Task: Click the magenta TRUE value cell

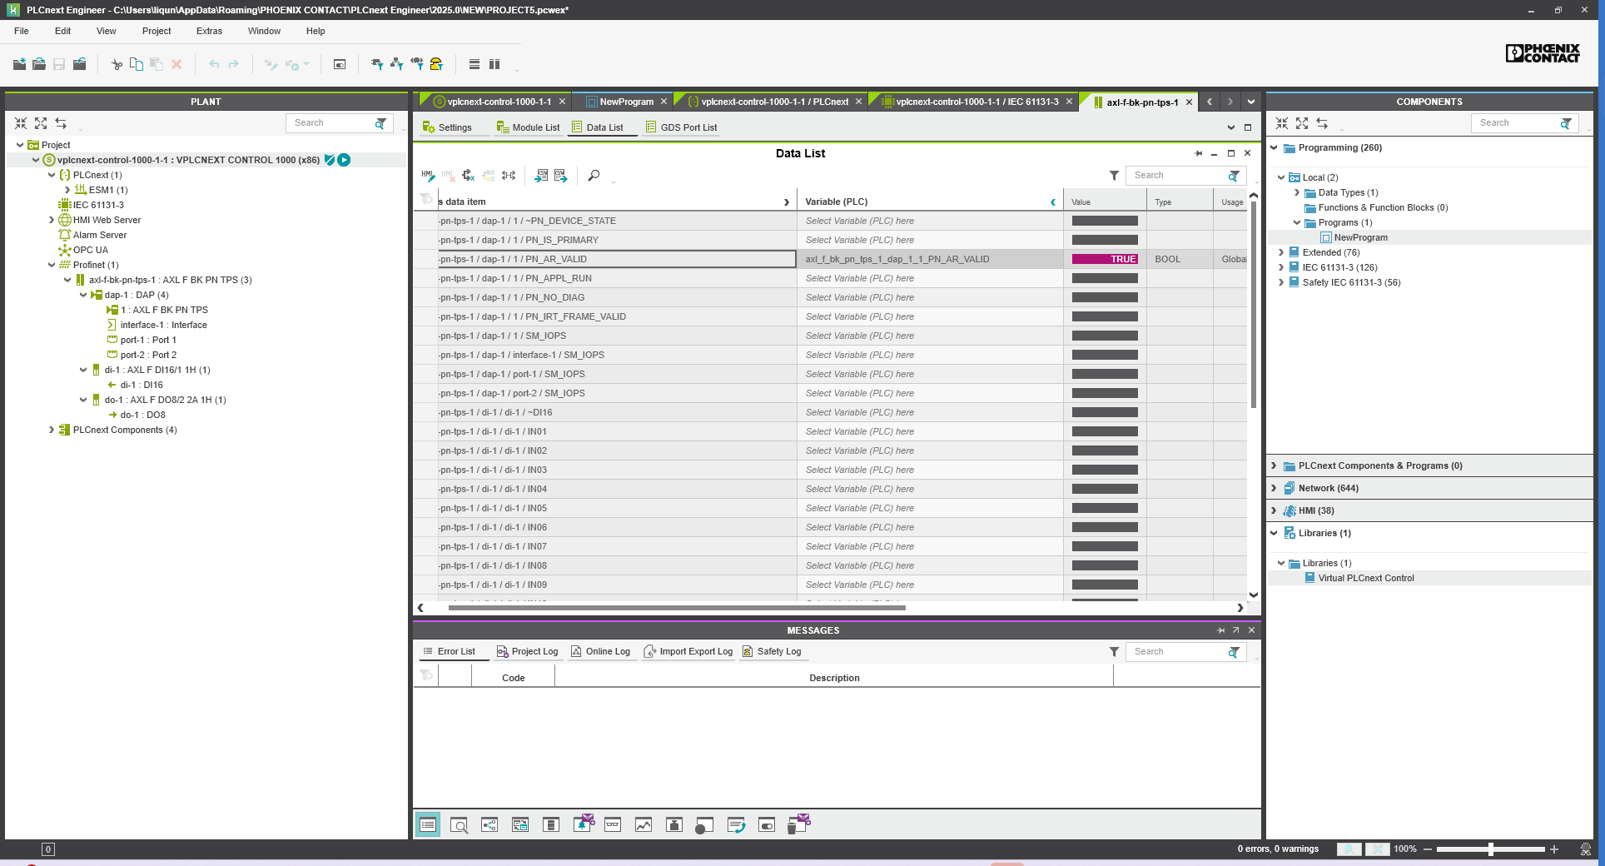Action: point(1105,259)
